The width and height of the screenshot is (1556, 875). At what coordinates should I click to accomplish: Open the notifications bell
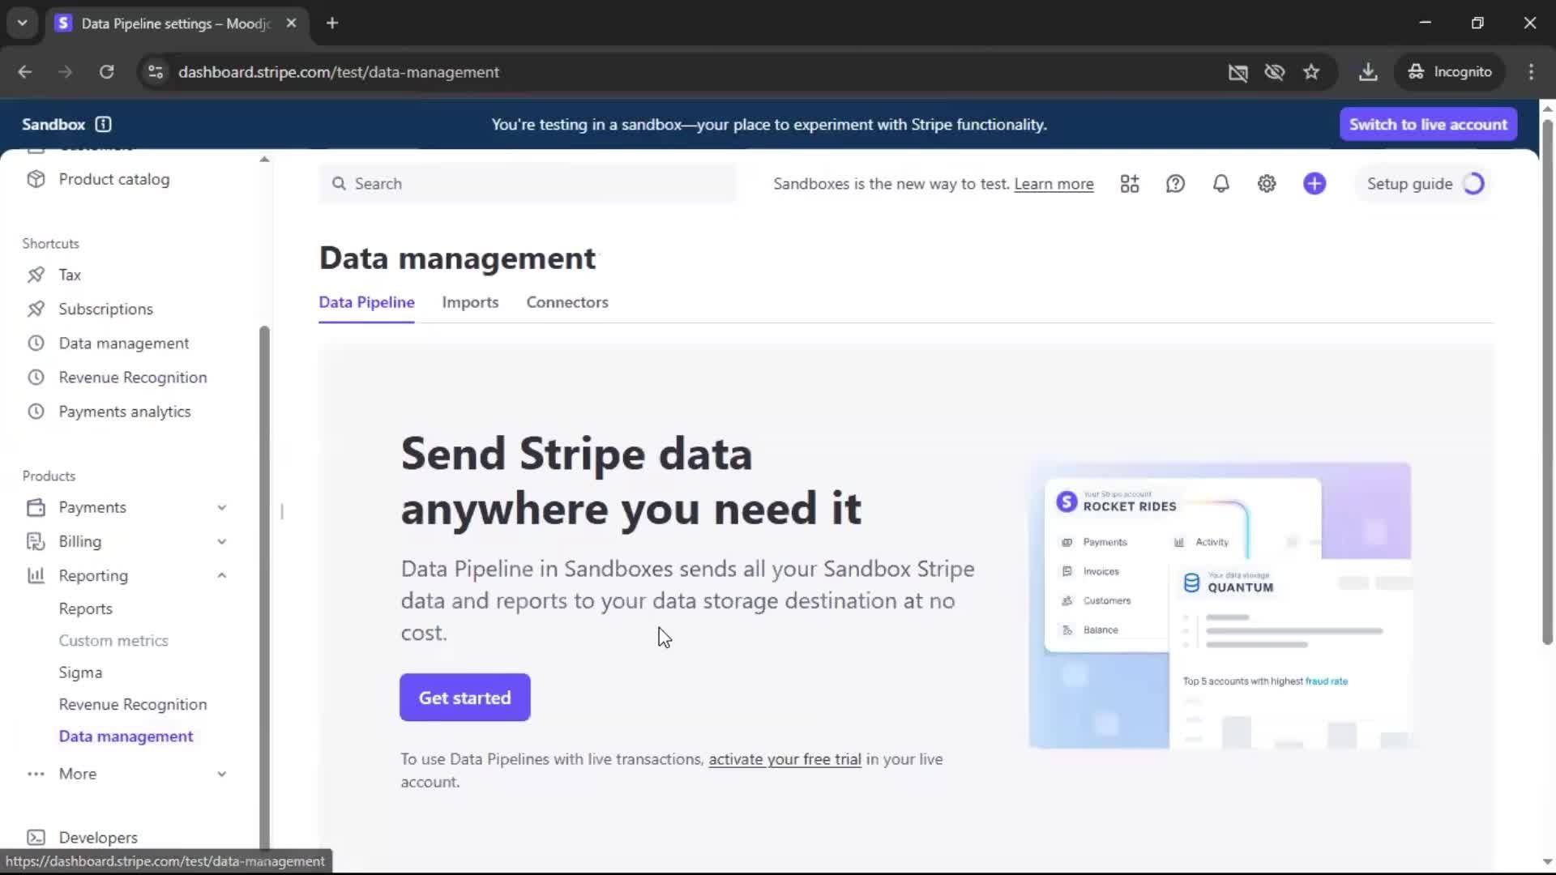(x=1220, y=184)
